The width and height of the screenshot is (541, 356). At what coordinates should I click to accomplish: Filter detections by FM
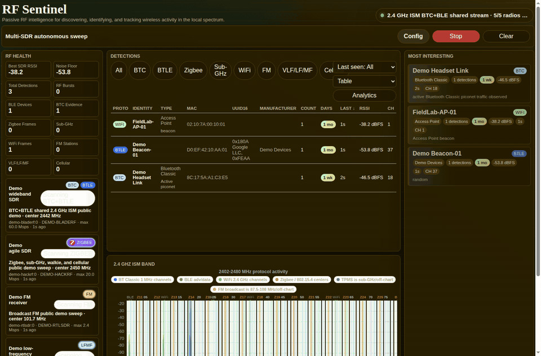[x=267, y=70]
